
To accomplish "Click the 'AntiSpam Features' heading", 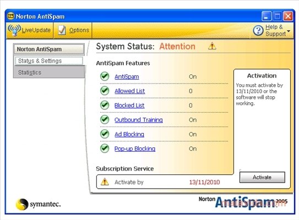I will (x=123, y=63).
